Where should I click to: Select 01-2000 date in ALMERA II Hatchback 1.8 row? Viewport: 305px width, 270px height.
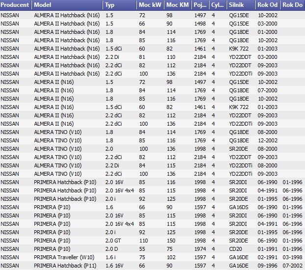tap(267, 32)
